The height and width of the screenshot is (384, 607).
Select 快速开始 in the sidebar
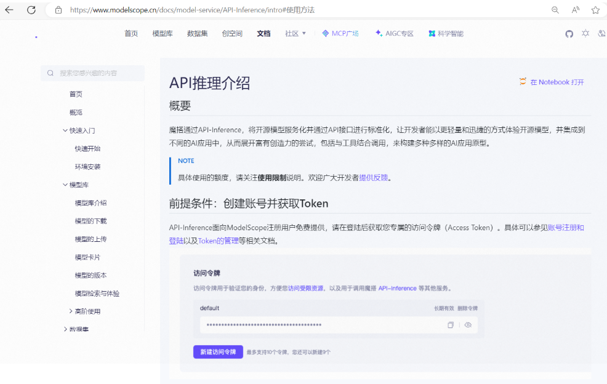[87, 149]
